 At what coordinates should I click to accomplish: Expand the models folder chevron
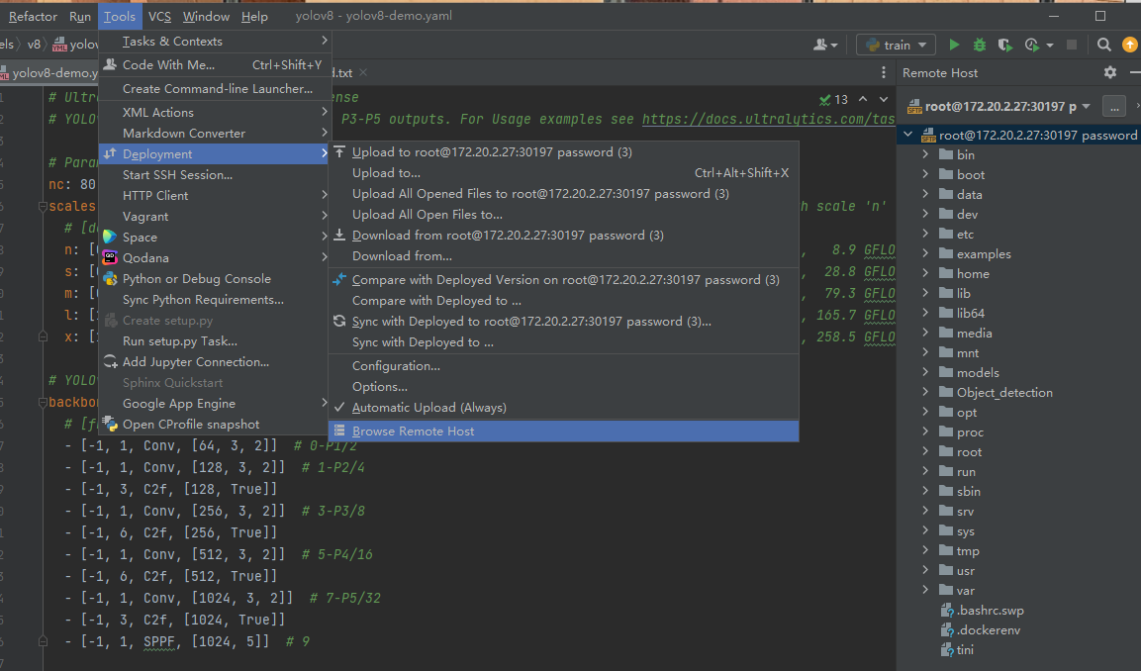(x=925, y=373)
